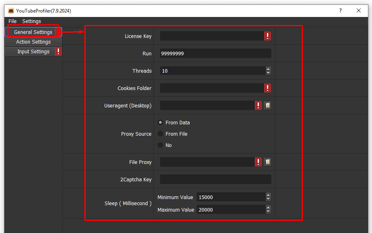Open the File menu

13,21
